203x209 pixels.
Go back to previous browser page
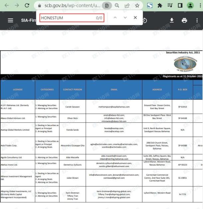tap(7, 5)
